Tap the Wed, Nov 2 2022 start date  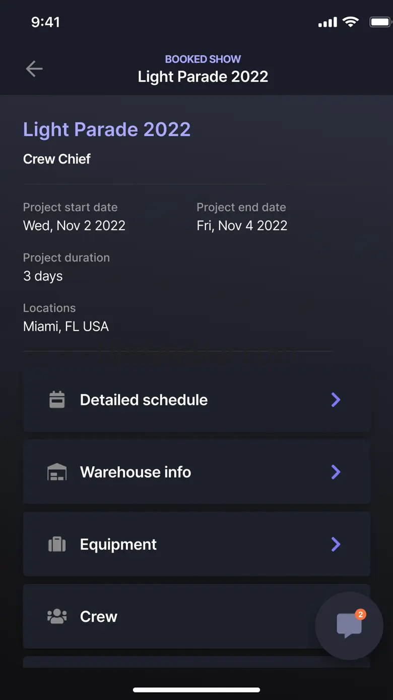click(74, 226)
